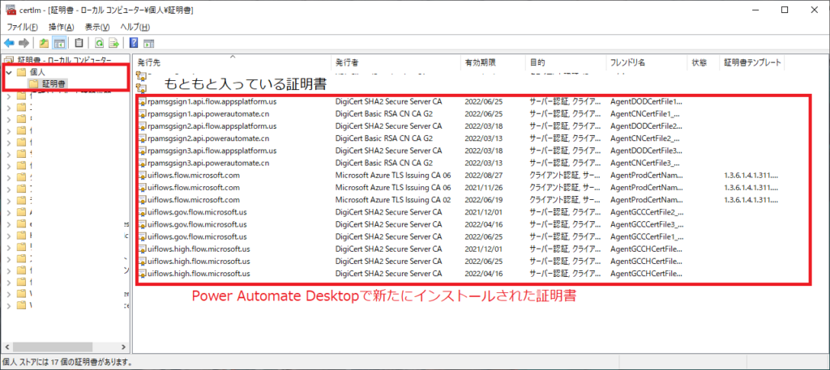Select rpamsgsign3.api.flow.appsplatform.us certificate name

point(212,151)
